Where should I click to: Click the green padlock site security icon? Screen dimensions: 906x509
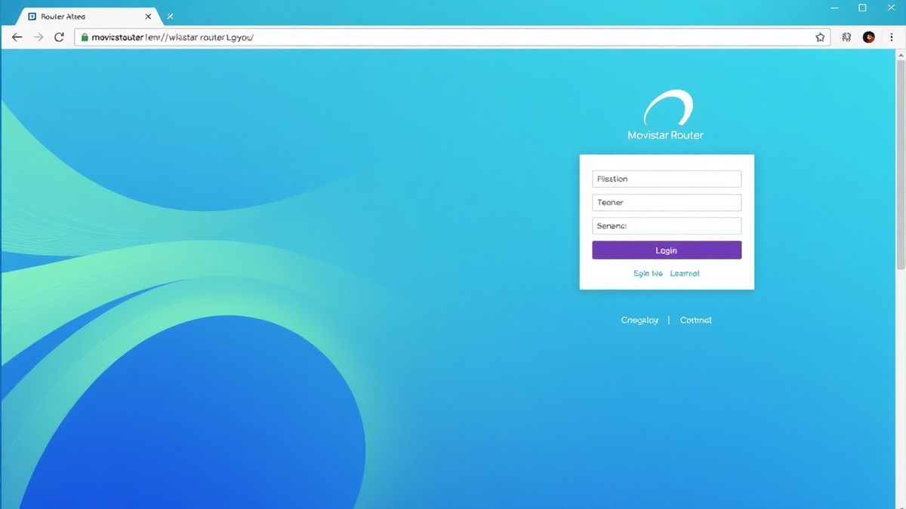coord(84,37)
